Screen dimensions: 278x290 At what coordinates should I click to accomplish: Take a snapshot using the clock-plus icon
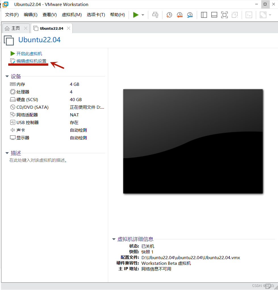click(x=169, y=15)
